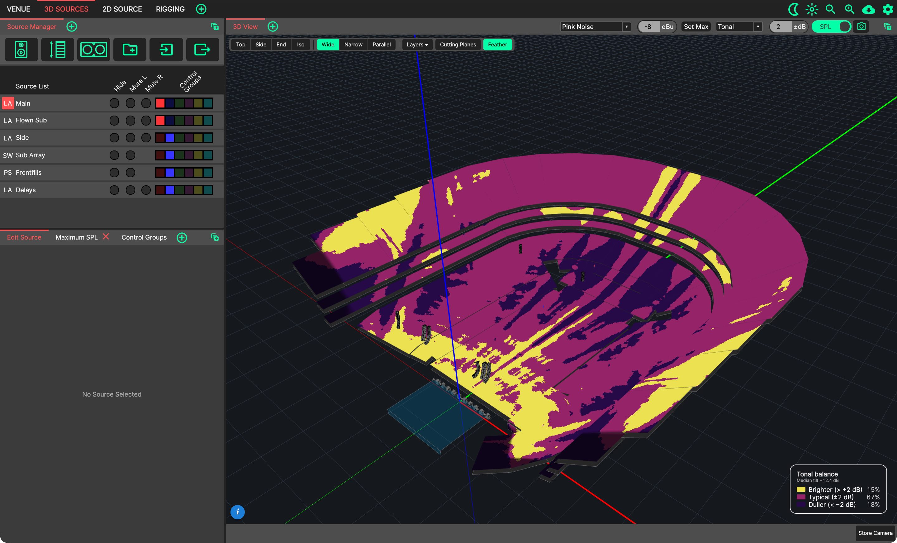Import a source file
Screen dimensions: 897x543
[166, 50]
